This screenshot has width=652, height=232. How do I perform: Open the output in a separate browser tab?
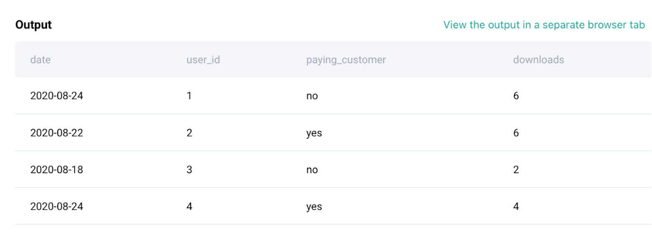click(544, 25)
